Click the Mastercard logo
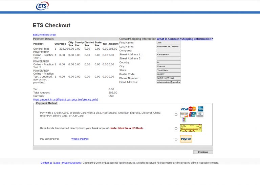Screen dimensions: 260x185 tap(192, 109)
